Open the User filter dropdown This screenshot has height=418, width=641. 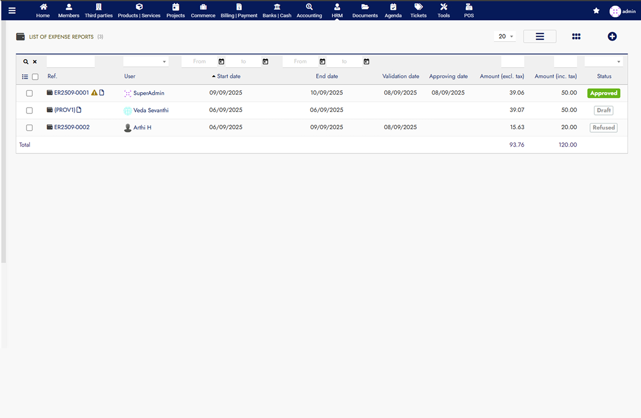tap(145, 62)
